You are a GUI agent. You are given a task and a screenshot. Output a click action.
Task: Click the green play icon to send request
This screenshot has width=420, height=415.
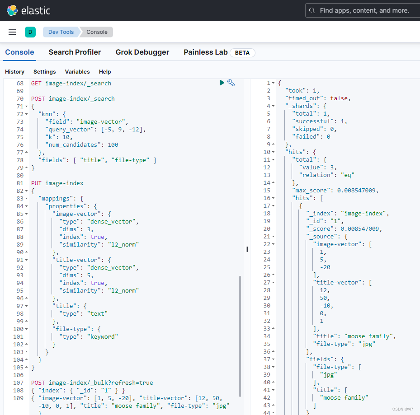pos(222,83)
